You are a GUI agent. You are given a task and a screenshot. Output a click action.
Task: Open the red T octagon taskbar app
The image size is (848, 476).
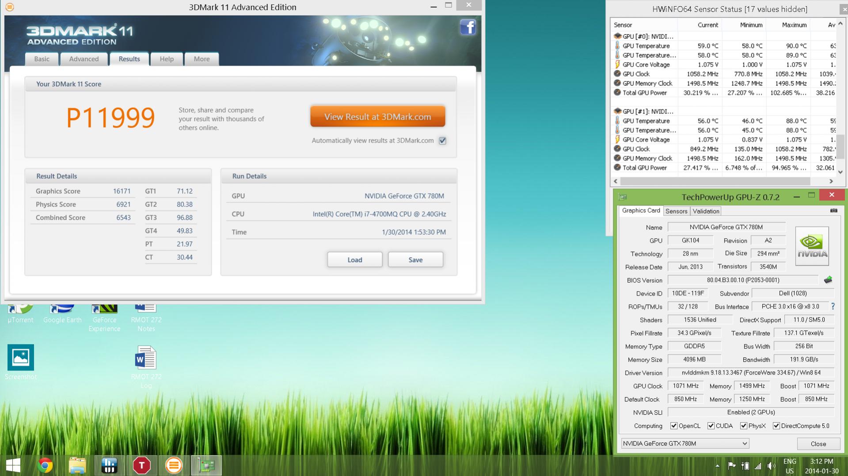coord(141,465)
